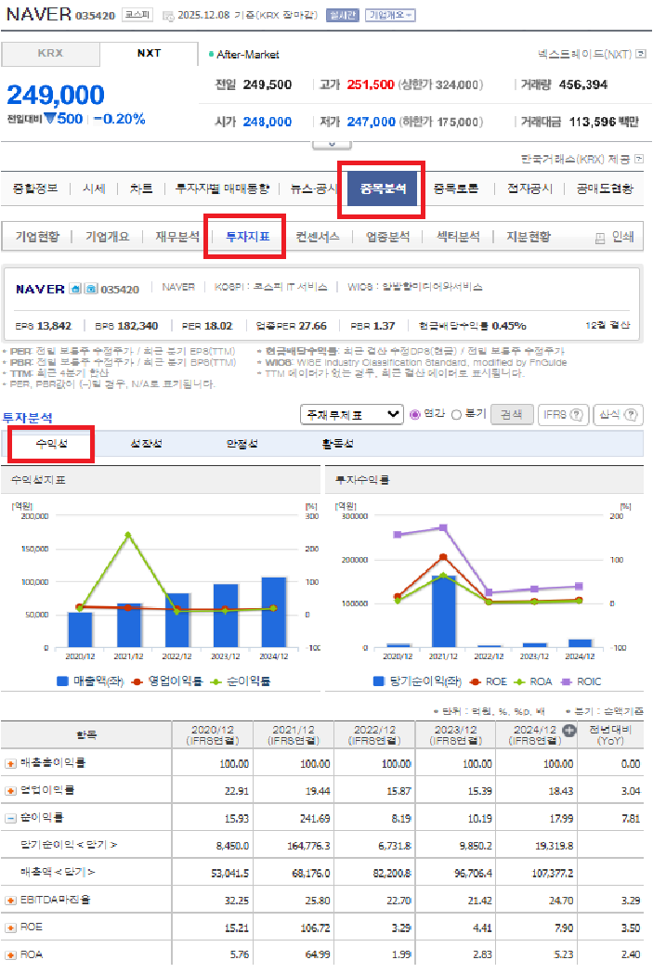Open the 전자공시 tab
Viewport: 653px width, 973px height.
(529, 188)
